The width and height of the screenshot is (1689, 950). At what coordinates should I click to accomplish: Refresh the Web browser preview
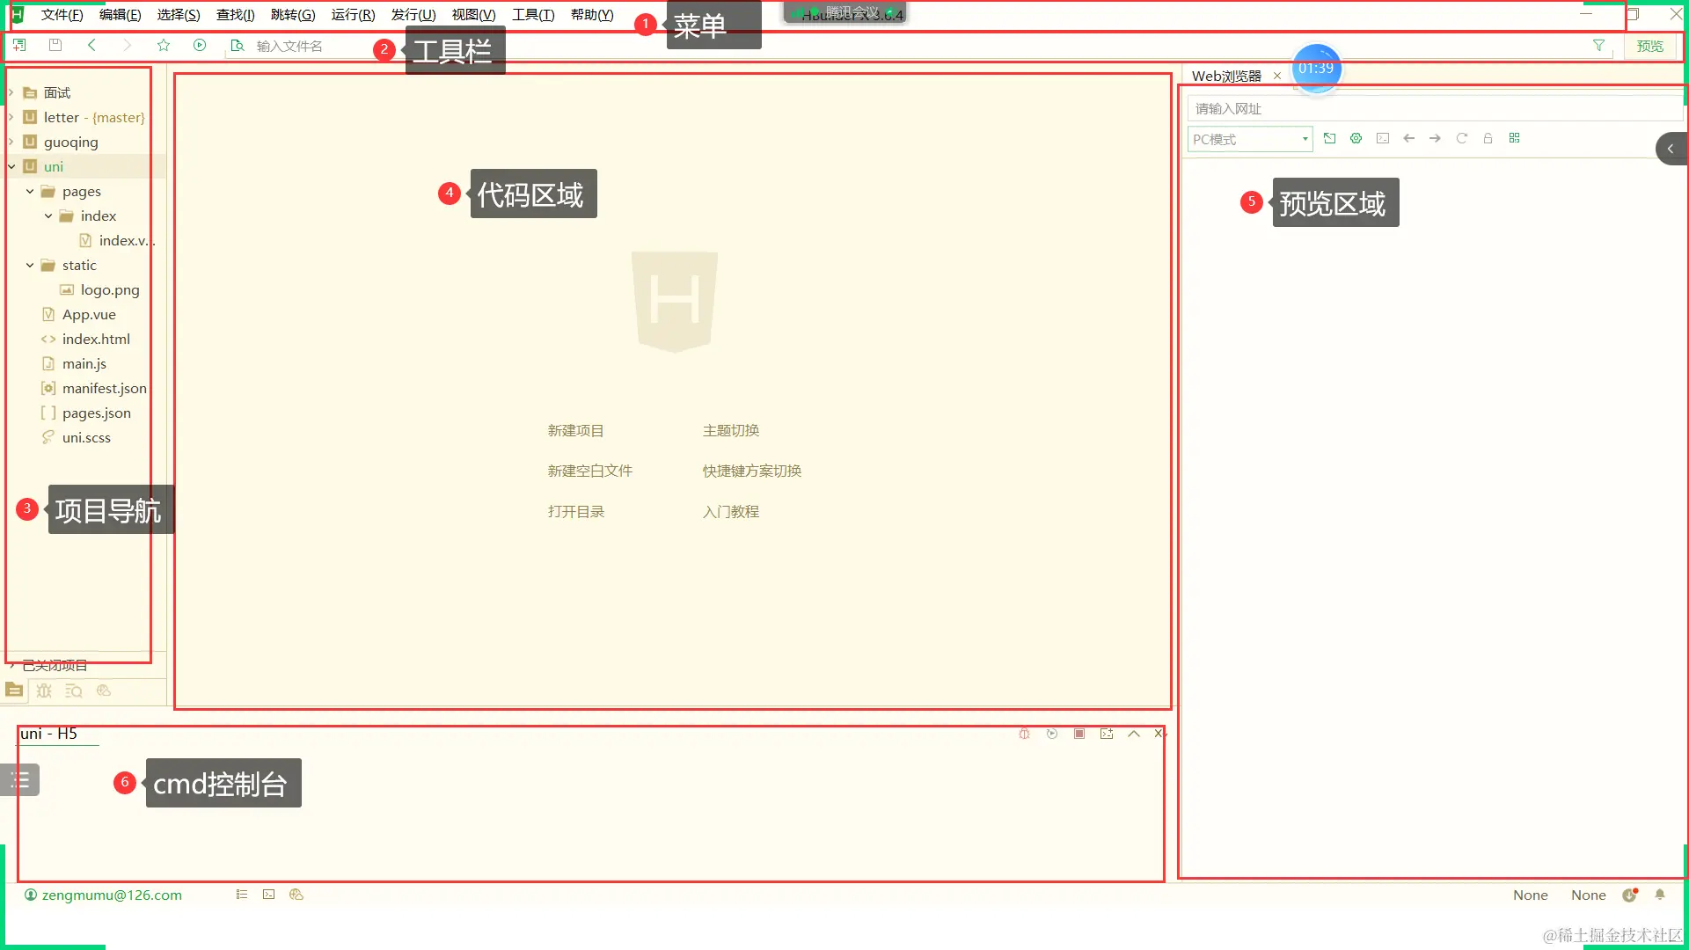point(1461,139)
